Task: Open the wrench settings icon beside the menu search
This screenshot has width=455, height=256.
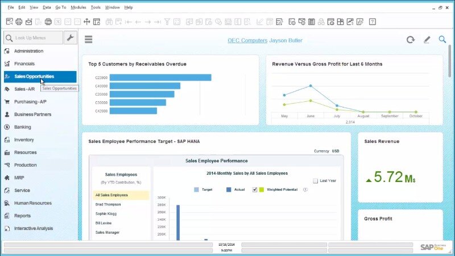Action: click(x=71, y=38)
